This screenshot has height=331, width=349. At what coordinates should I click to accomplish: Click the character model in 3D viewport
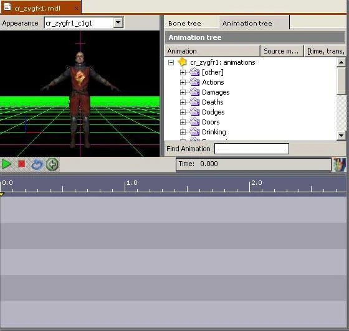(x=80, y=100)
